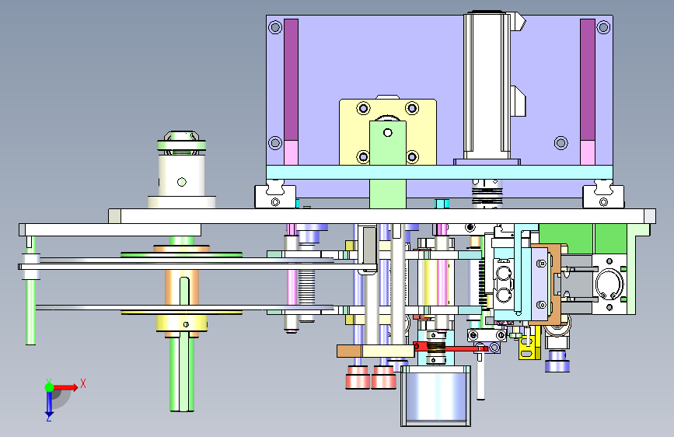
Task: Click the blue Z axis arrow of the triad
Action: (x=49, y=404)
